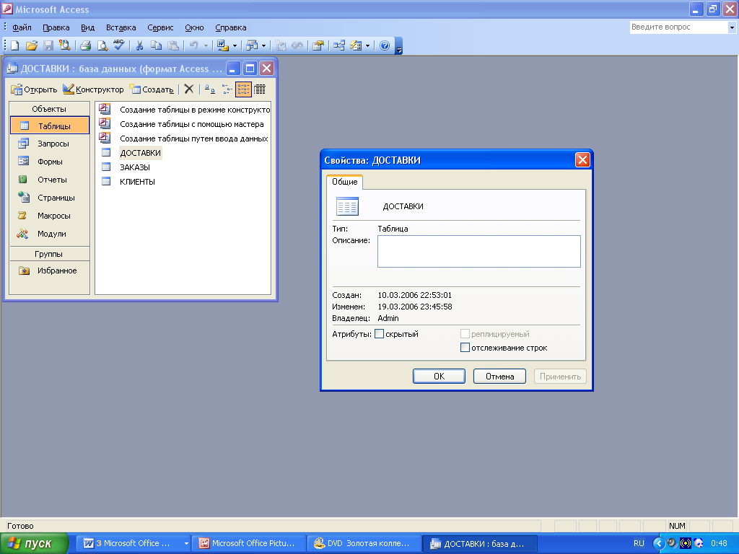Select the КЛИЕНТЫ table

point(137,182)
